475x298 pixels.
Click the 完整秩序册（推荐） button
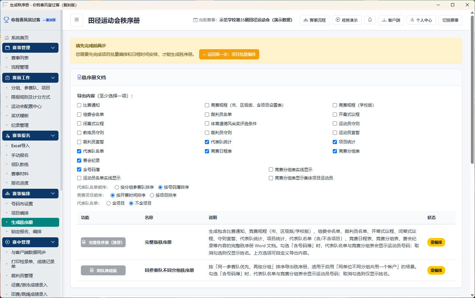point(103,242)
